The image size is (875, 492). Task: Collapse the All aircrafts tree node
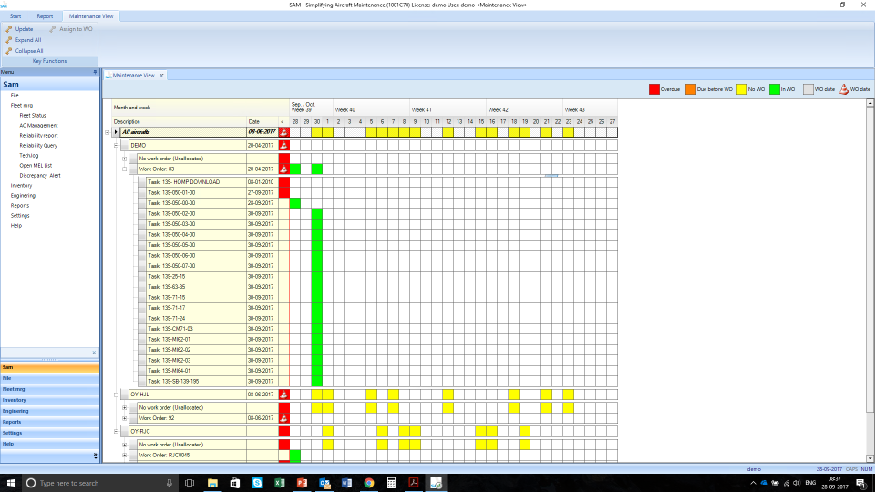tap(108, 132)
